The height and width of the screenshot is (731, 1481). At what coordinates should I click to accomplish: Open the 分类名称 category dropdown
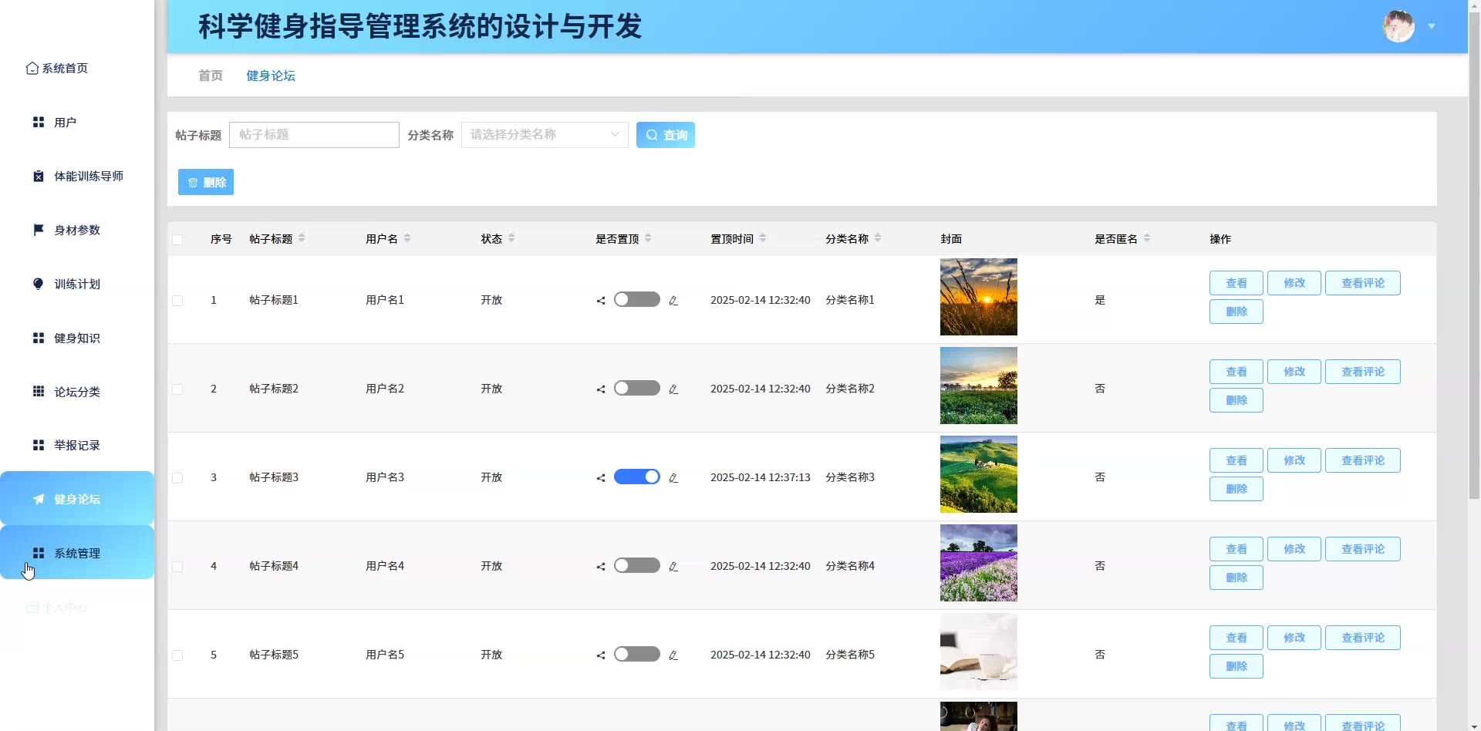click(544, 135)
